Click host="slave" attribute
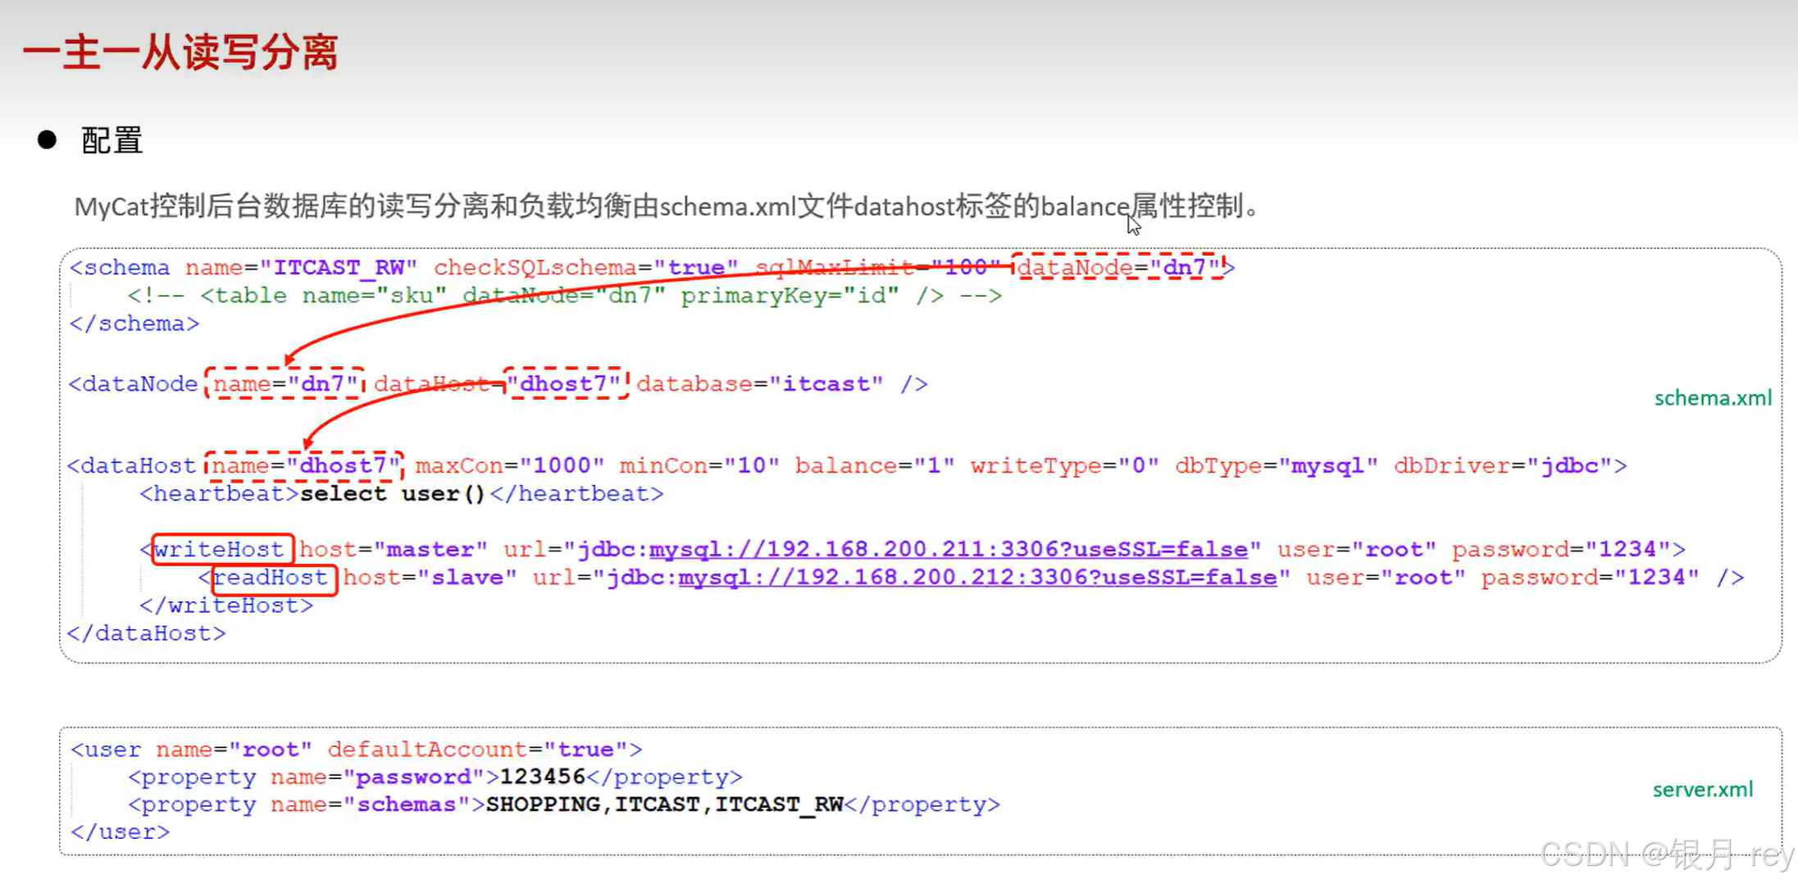 pyautogui.click(x=430, y=578)
